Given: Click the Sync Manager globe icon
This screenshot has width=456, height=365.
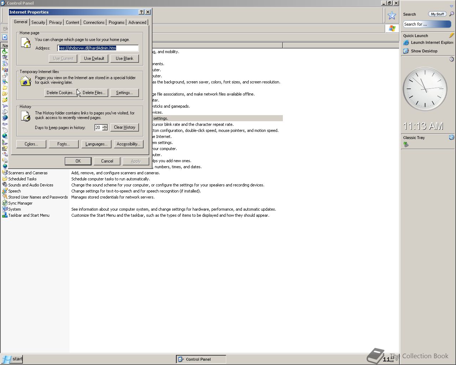Looking at the screenshot, I should click(x=5, y=203).
